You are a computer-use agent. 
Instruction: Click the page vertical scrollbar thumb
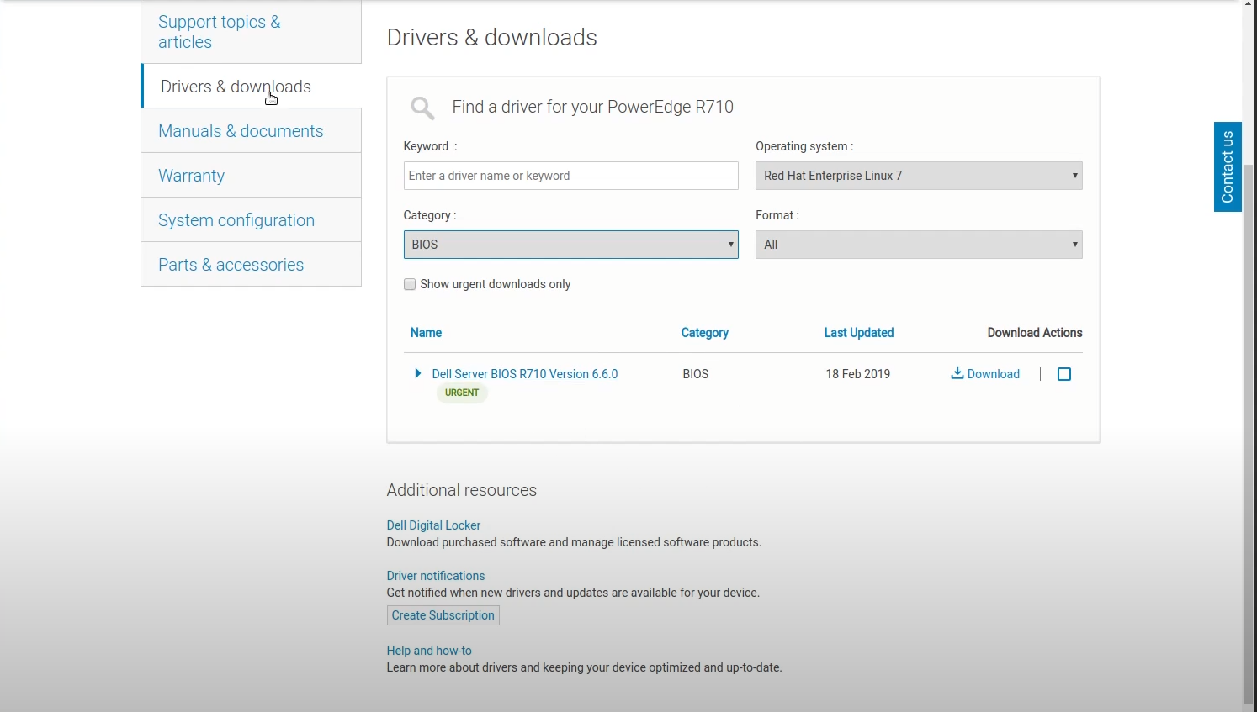[x=1249, y=434]
